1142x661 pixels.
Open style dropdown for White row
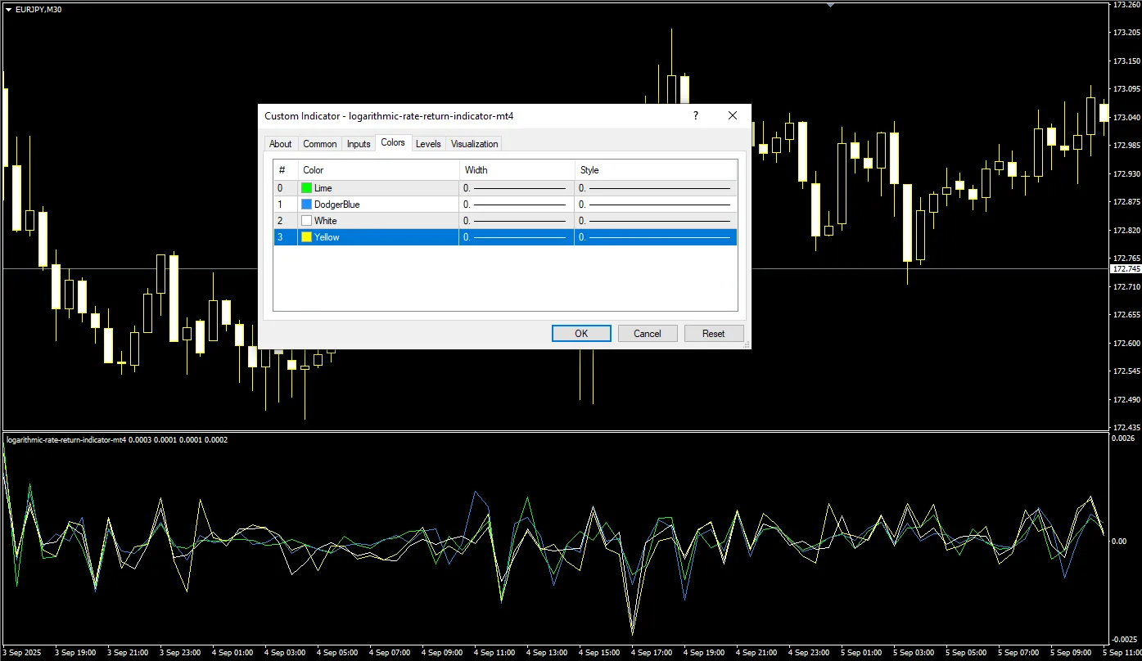click(656, 221)
